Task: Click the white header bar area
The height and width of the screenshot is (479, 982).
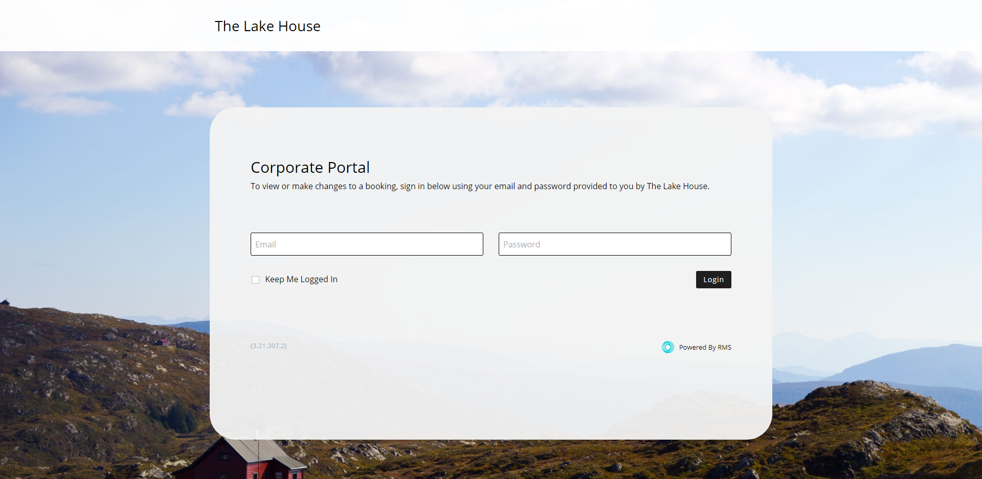Action: tap(614, 25)
